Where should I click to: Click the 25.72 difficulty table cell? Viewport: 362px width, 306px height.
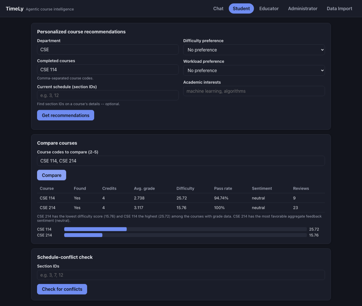tap(182, 198)
